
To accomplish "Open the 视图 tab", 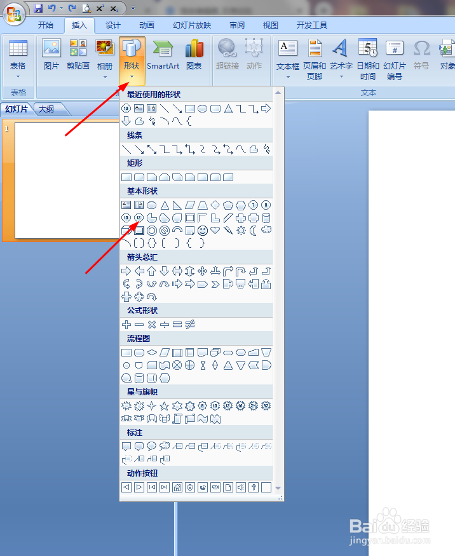I will [x=270, y=25].
